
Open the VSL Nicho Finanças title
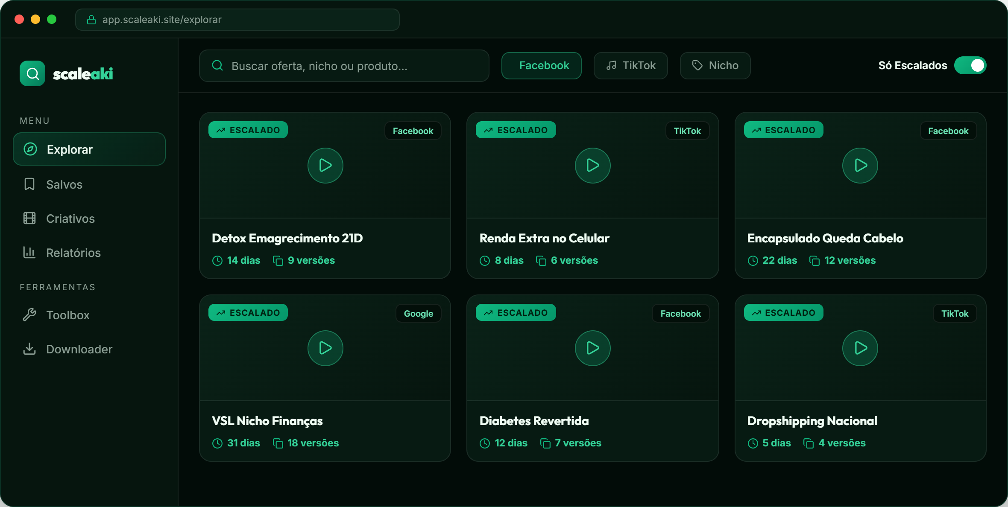pos(267,421)
